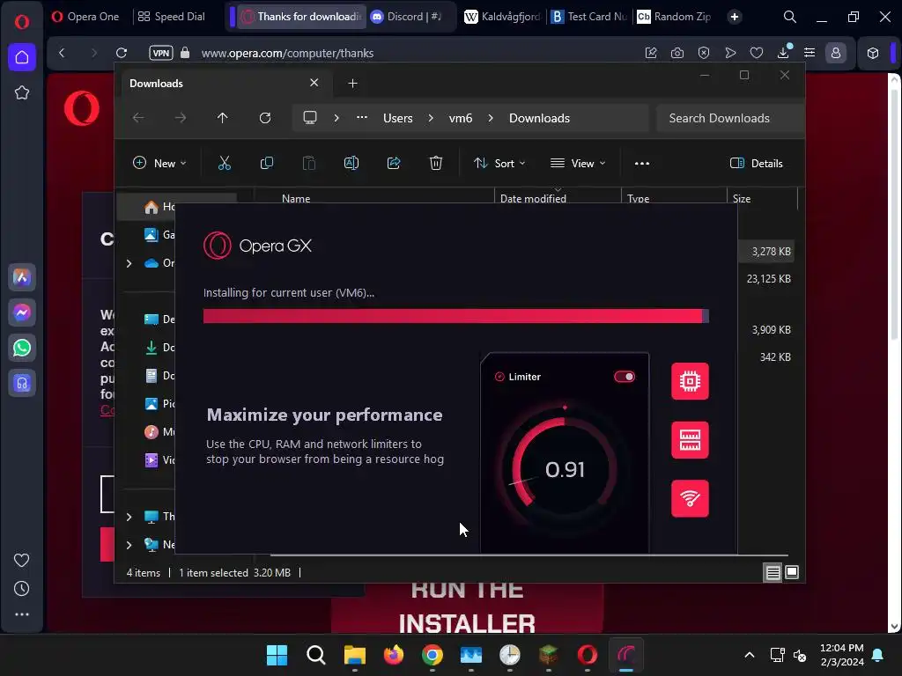Open the ad blocker shield icon

[x=704, y=53]
